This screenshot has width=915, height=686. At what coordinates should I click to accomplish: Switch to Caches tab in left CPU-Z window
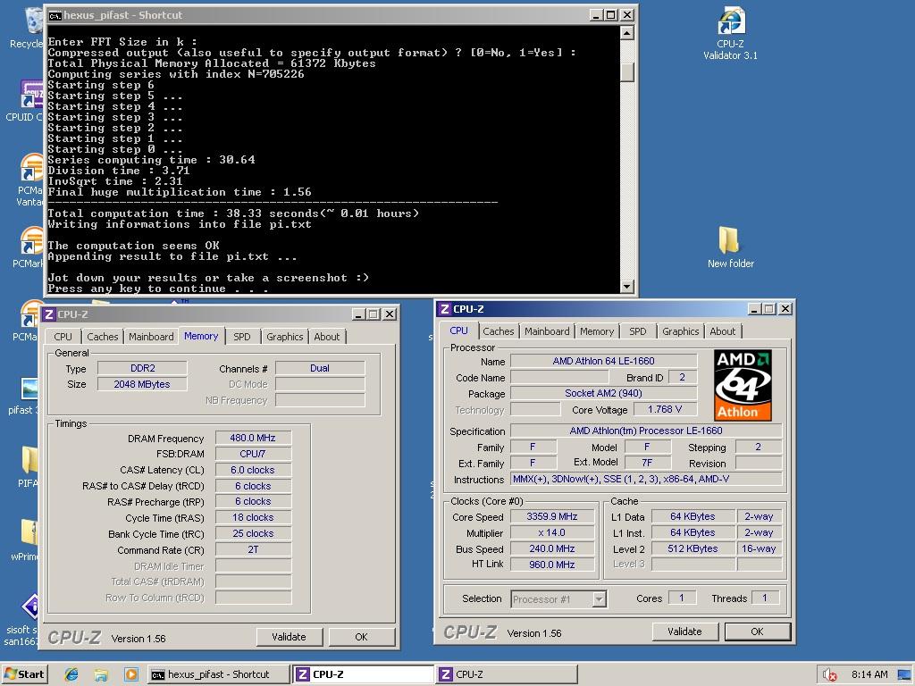pos(103,337)
